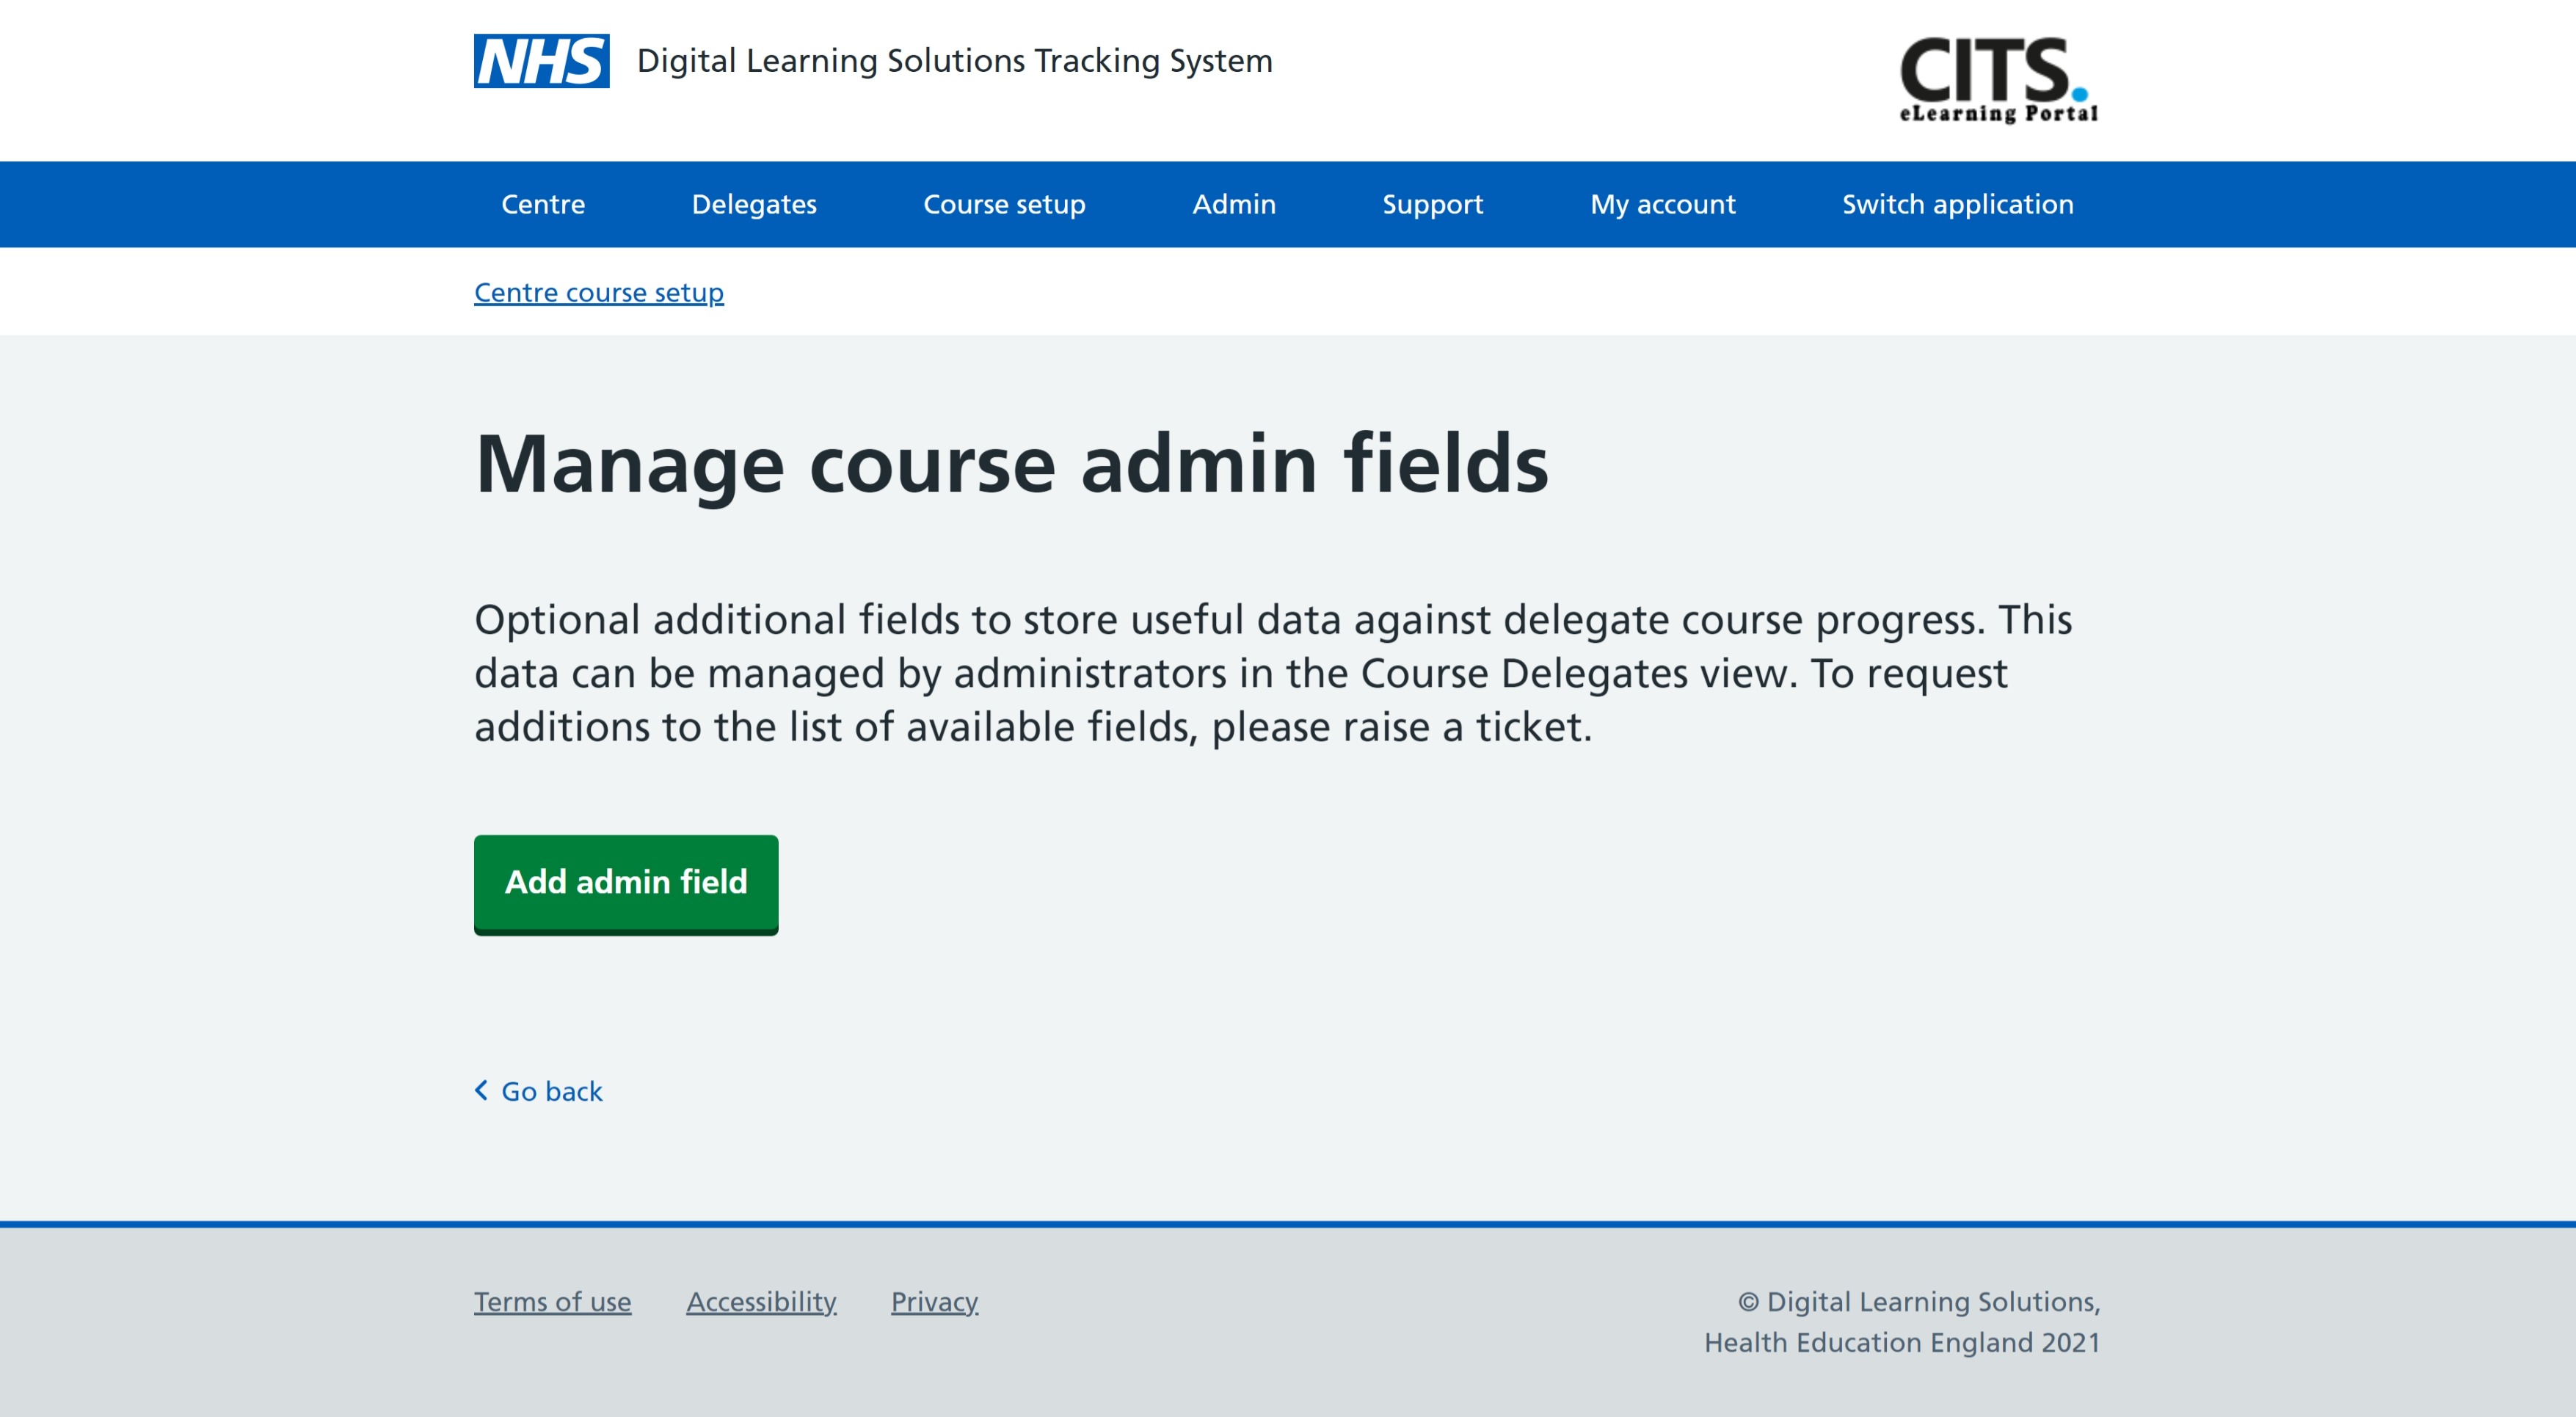Screen dimensions: 2576x1417
Task: Click the Digital Learning Solutions Tracking System title
Action: (x=954, y=61)
